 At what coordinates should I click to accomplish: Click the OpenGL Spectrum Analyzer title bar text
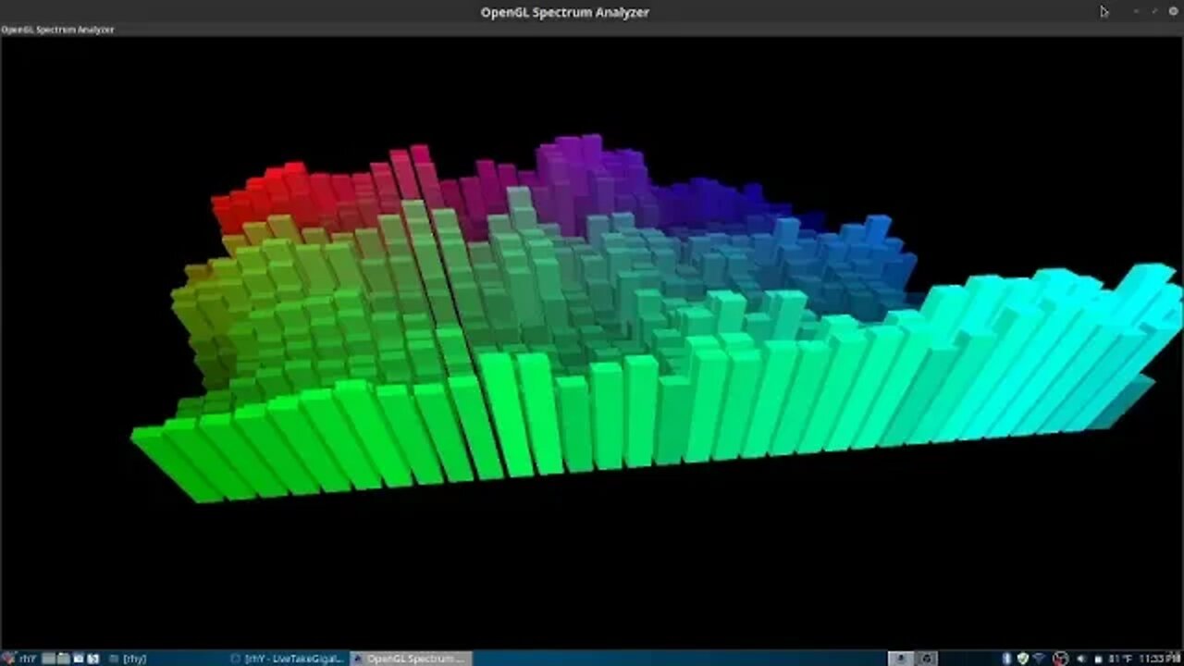(565, 12)
